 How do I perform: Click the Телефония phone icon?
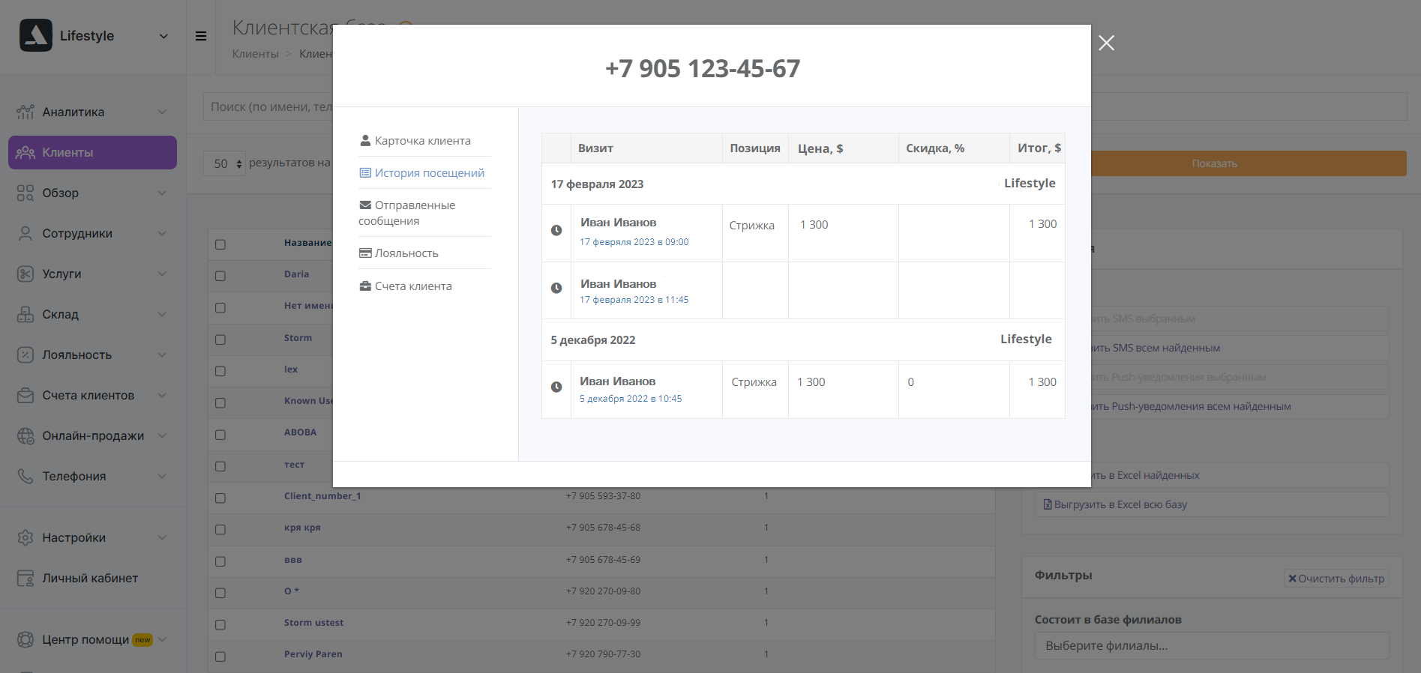pyautogui.click(x=25, y=477)
